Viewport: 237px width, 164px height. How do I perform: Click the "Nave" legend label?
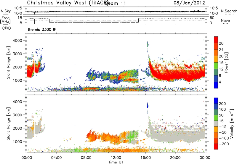click(x=225, y=20)
